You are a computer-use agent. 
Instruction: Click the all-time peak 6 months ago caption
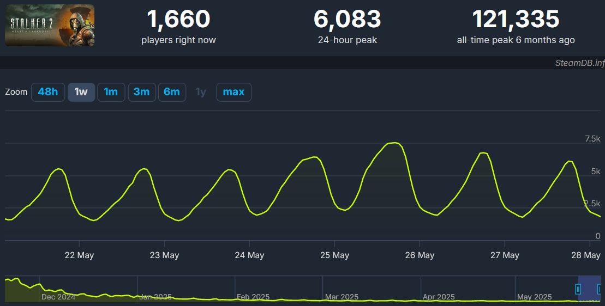click(x=516, y=40)
